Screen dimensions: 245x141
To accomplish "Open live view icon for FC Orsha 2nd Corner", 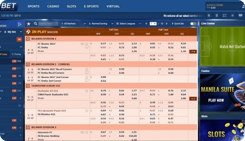I will coord(87,81).
